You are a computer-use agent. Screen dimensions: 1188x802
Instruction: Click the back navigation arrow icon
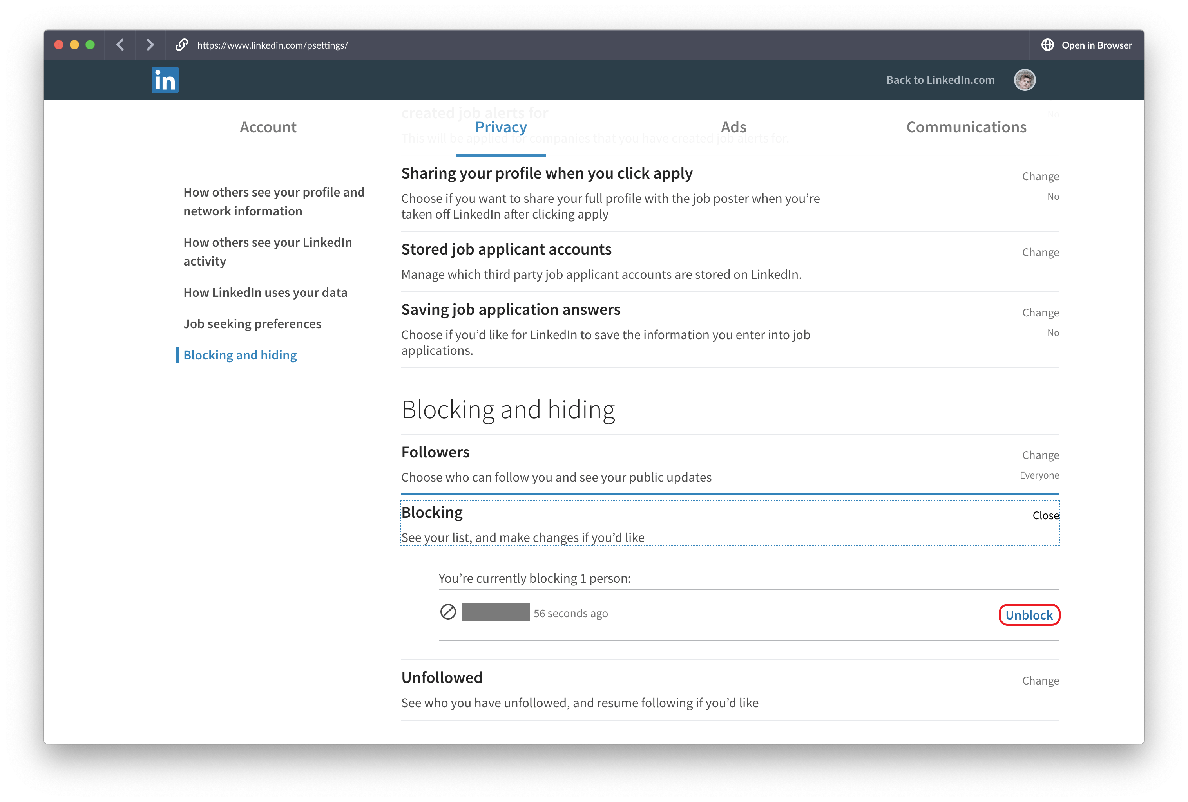[121, 44]
